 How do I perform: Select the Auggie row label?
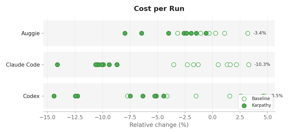(30, 33)
